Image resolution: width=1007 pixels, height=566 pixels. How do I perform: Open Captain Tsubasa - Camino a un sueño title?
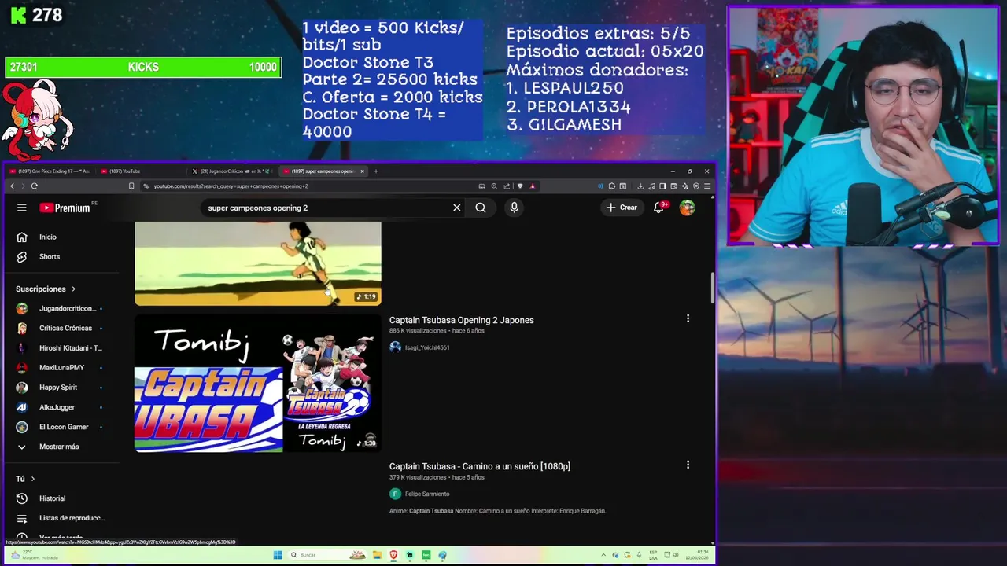pyautogui.click(x=480, y=466)
